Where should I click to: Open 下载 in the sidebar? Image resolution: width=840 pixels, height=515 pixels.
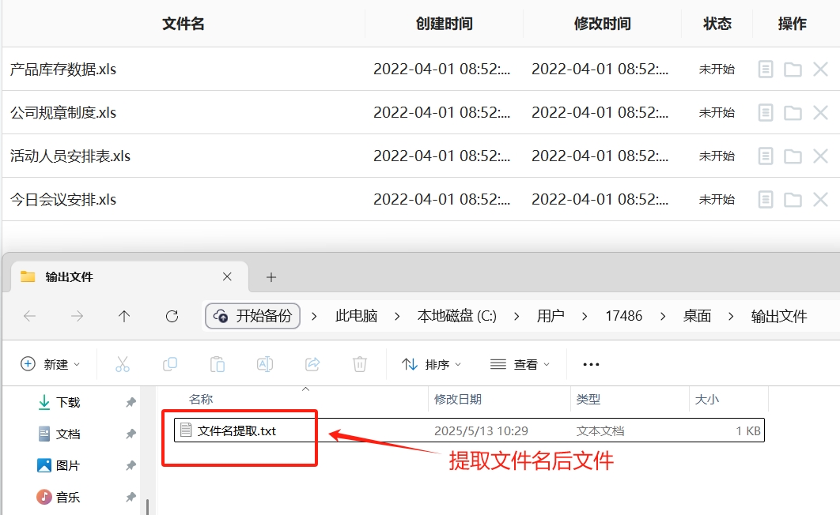click(x=59, y=402)
